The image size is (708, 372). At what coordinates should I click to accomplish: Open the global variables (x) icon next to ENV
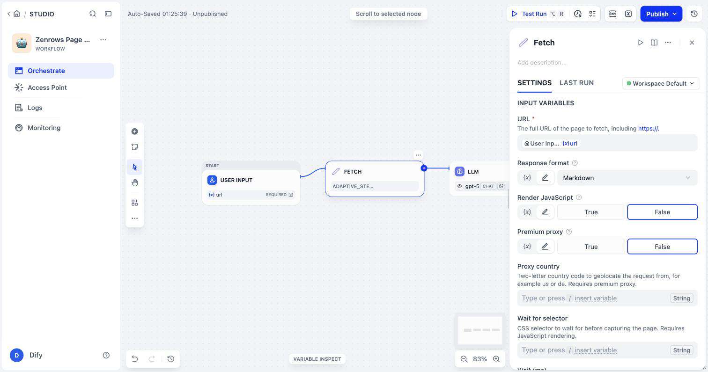point(628,14)
